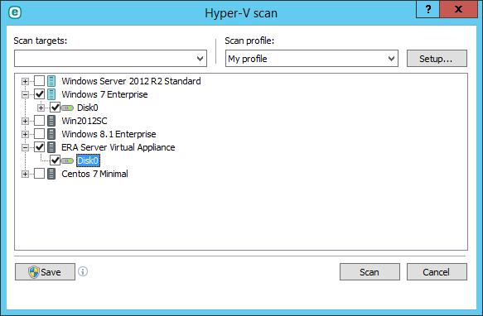Click the ESET logo icon in title bar
This screenshot has width=483, height=316.
[x=14, y=12]
